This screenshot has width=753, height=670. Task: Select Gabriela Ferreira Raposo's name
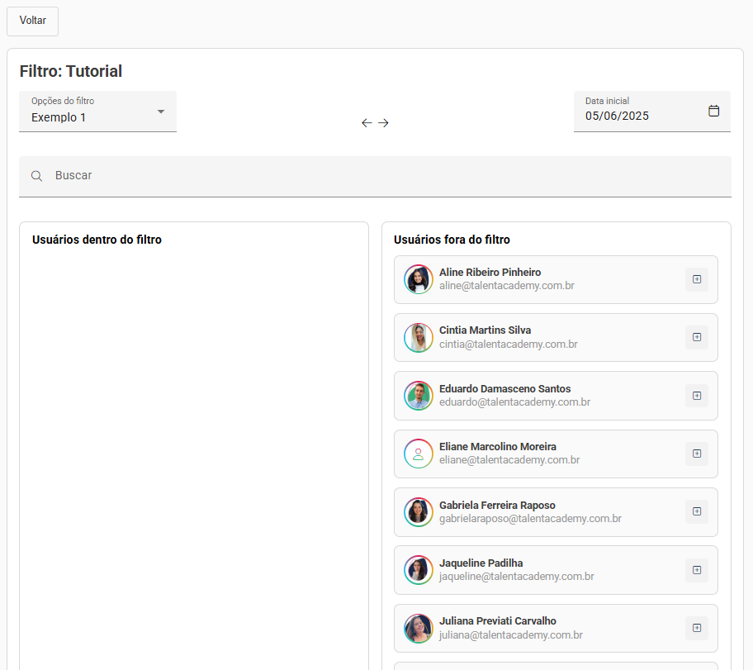[497, 505]
